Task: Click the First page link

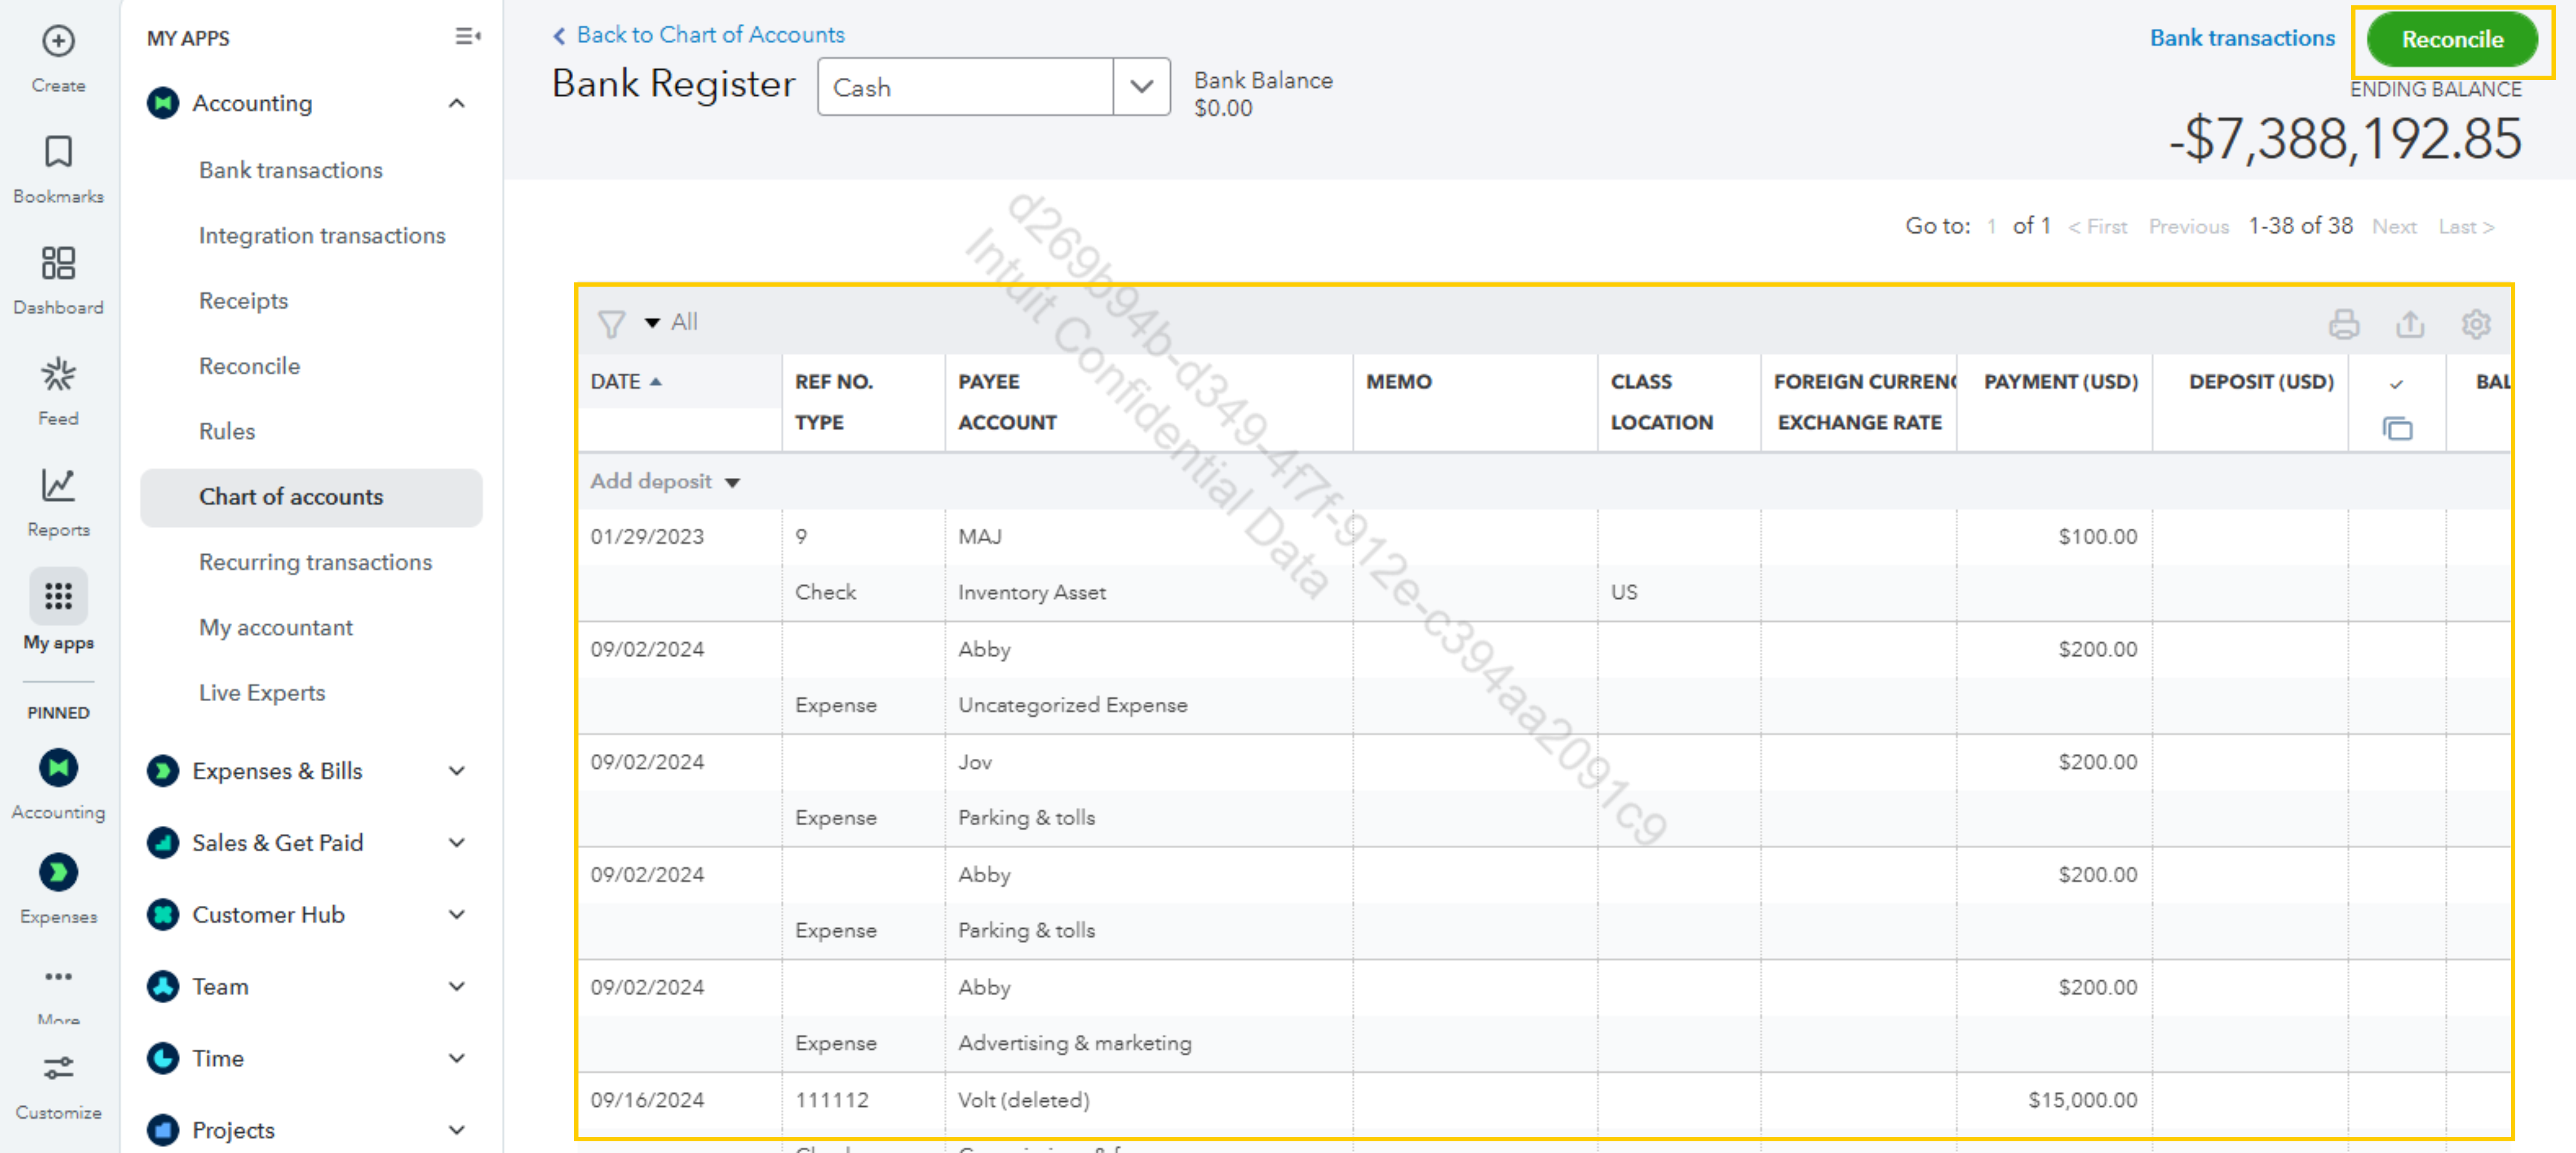Action: click(2097, 227)
